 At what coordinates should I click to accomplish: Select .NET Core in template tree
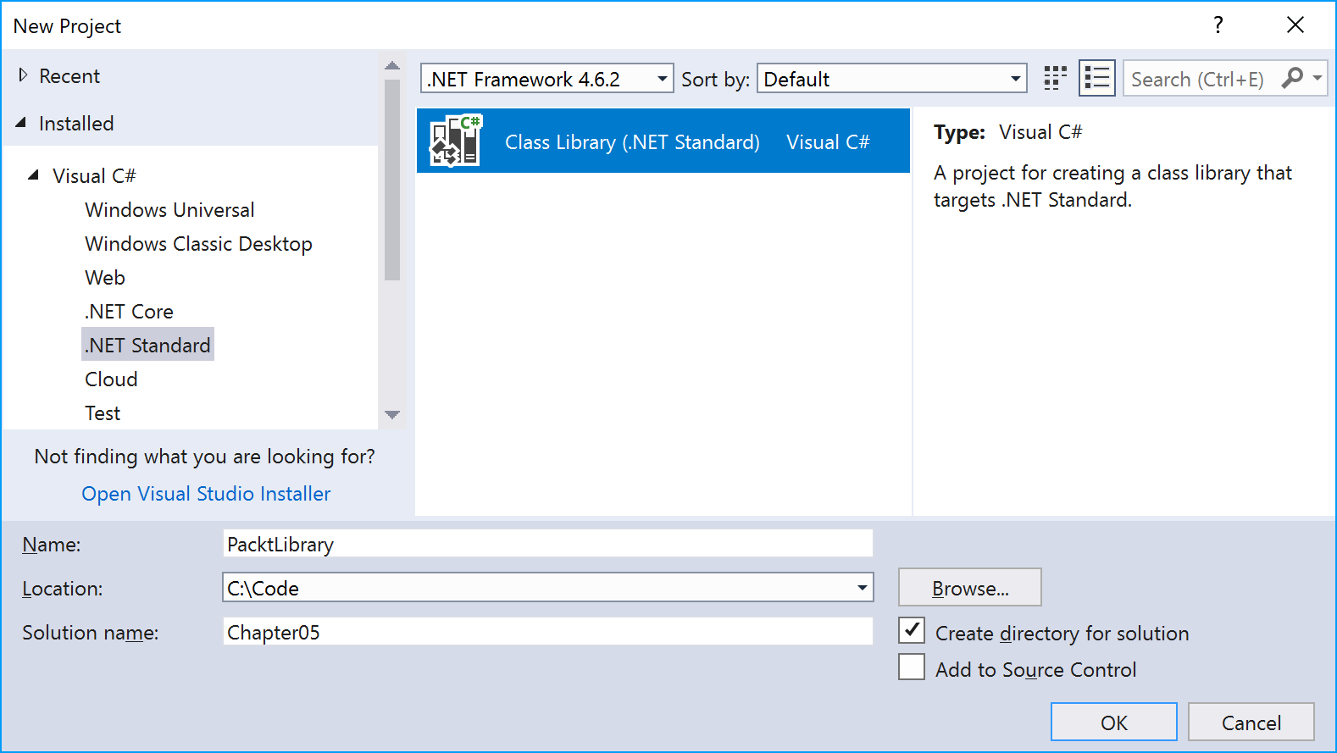(x=129, y=312)
